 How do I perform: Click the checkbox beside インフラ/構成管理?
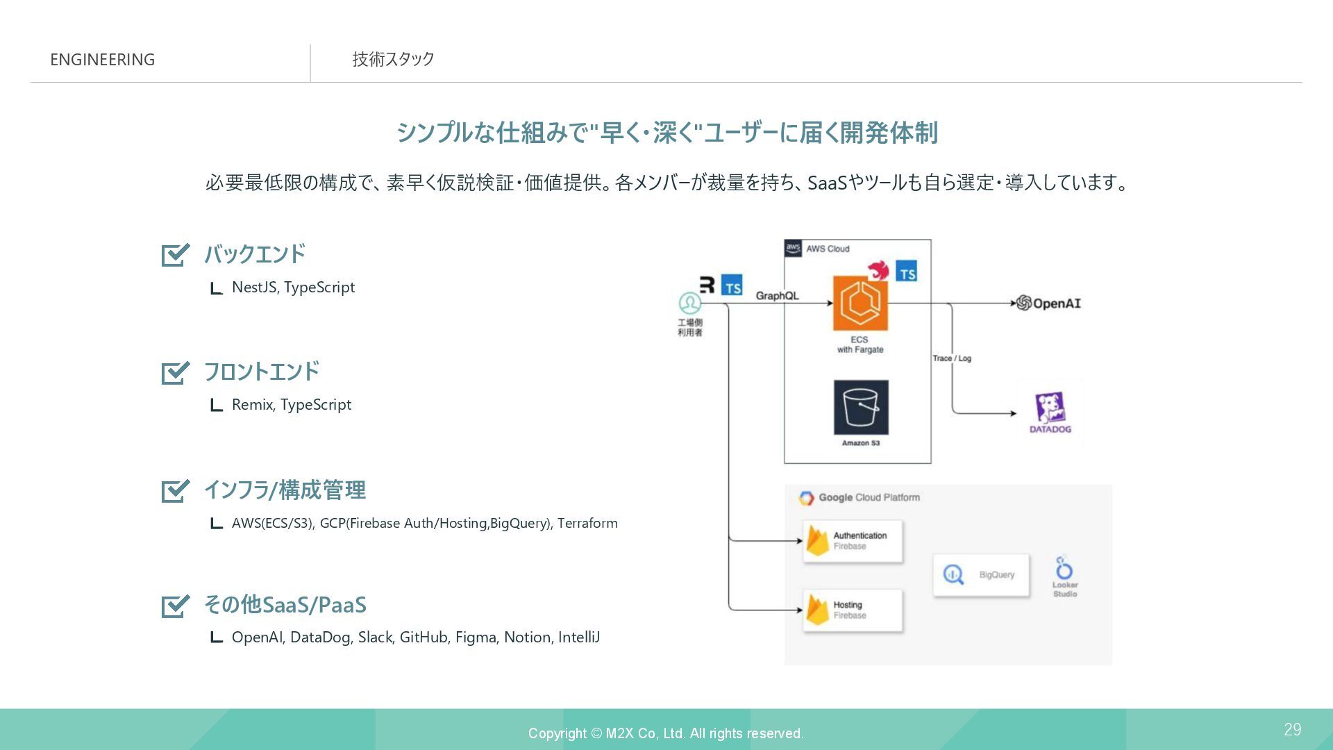click(x=175, y=491)
